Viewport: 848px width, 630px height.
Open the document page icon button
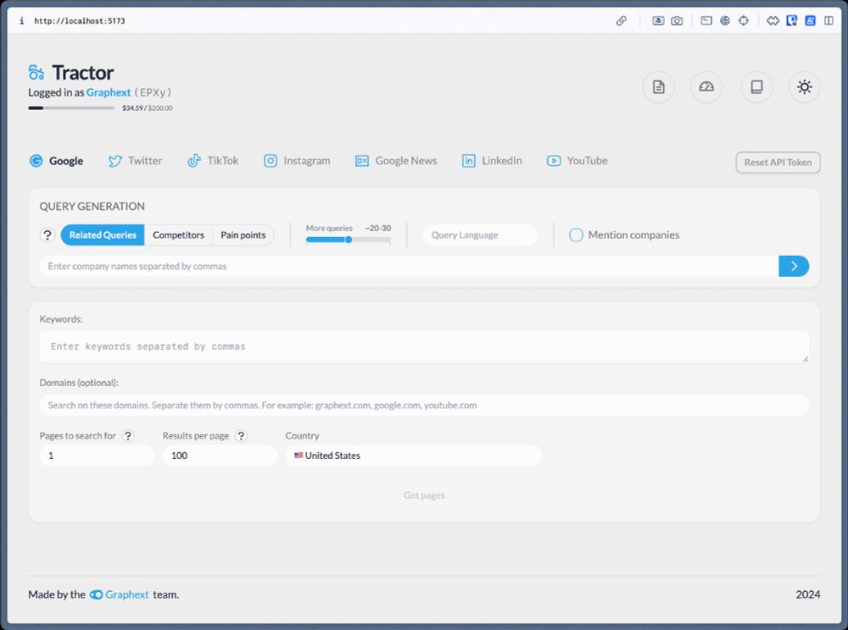pos(658,86)
